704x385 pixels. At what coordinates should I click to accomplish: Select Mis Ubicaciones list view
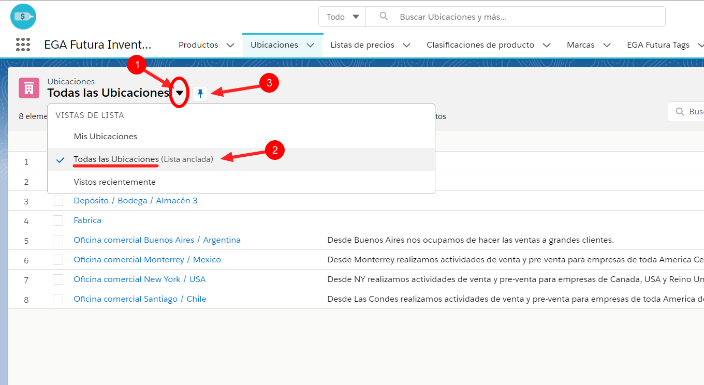pos(241,137)
